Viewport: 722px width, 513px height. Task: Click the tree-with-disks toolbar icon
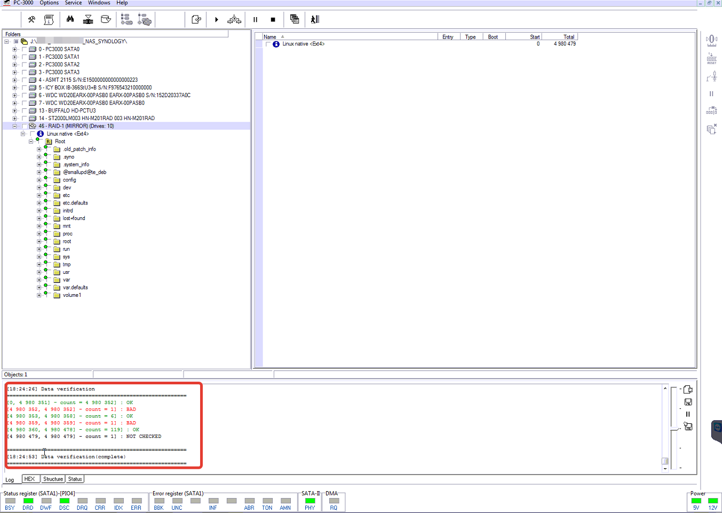(x=126, y=20)
